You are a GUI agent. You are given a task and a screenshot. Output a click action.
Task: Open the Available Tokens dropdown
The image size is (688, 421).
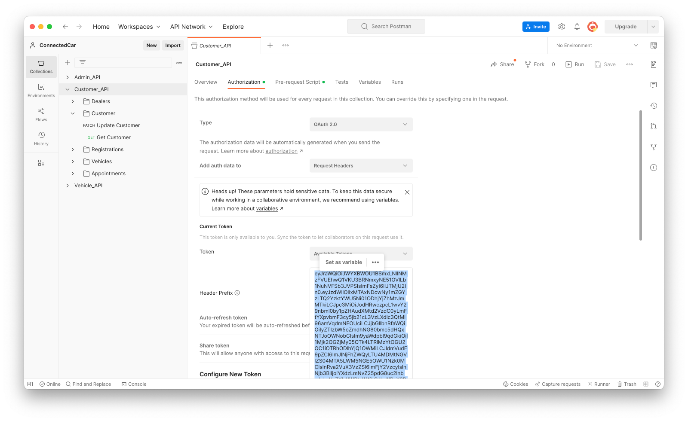(x=361, y=253)
